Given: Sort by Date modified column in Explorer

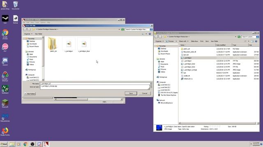Looking at the screenshot, I should pyautogui.click(x=224, y=45).
